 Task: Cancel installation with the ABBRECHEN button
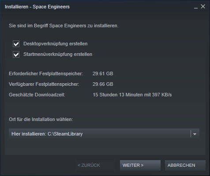(185, 165)
